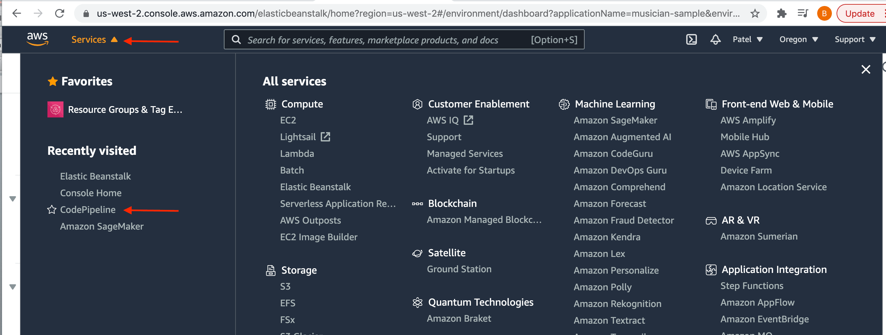Open Elastic Beanstalk from Recently visited

point(95,176)
